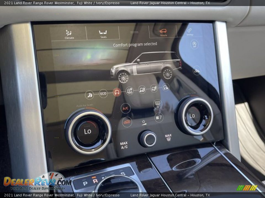Tap the drag handle between Seats and Vehicle

point(134,32)
